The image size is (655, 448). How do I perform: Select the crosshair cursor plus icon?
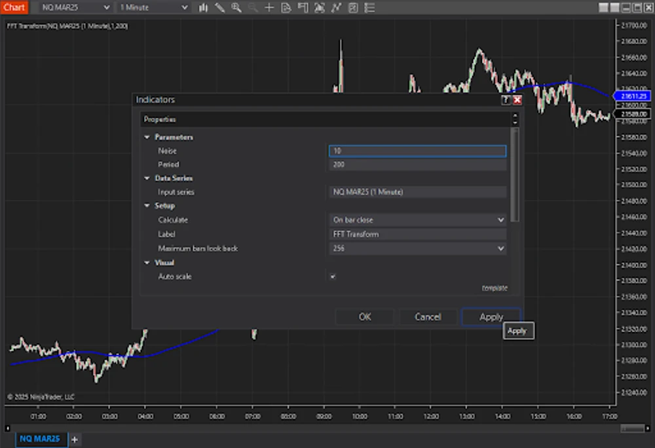269,7
